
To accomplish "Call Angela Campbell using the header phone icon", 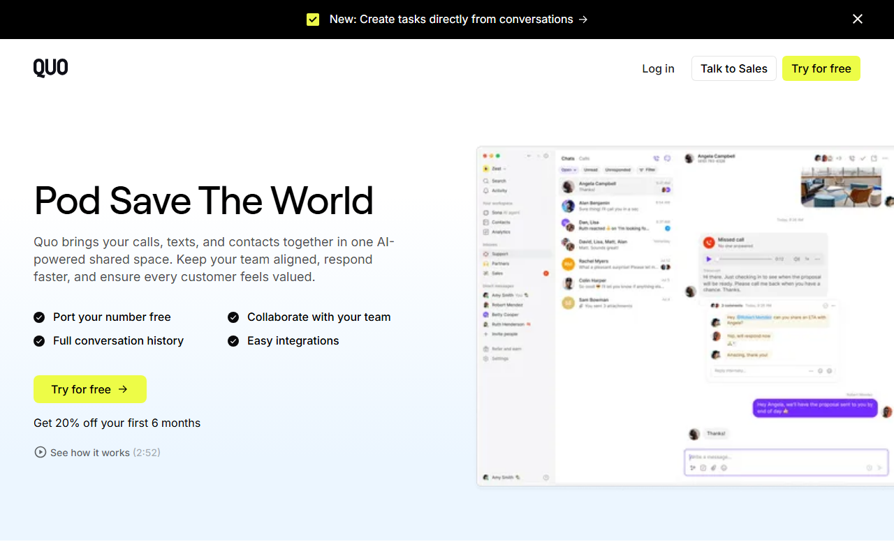I will [851, 158].
